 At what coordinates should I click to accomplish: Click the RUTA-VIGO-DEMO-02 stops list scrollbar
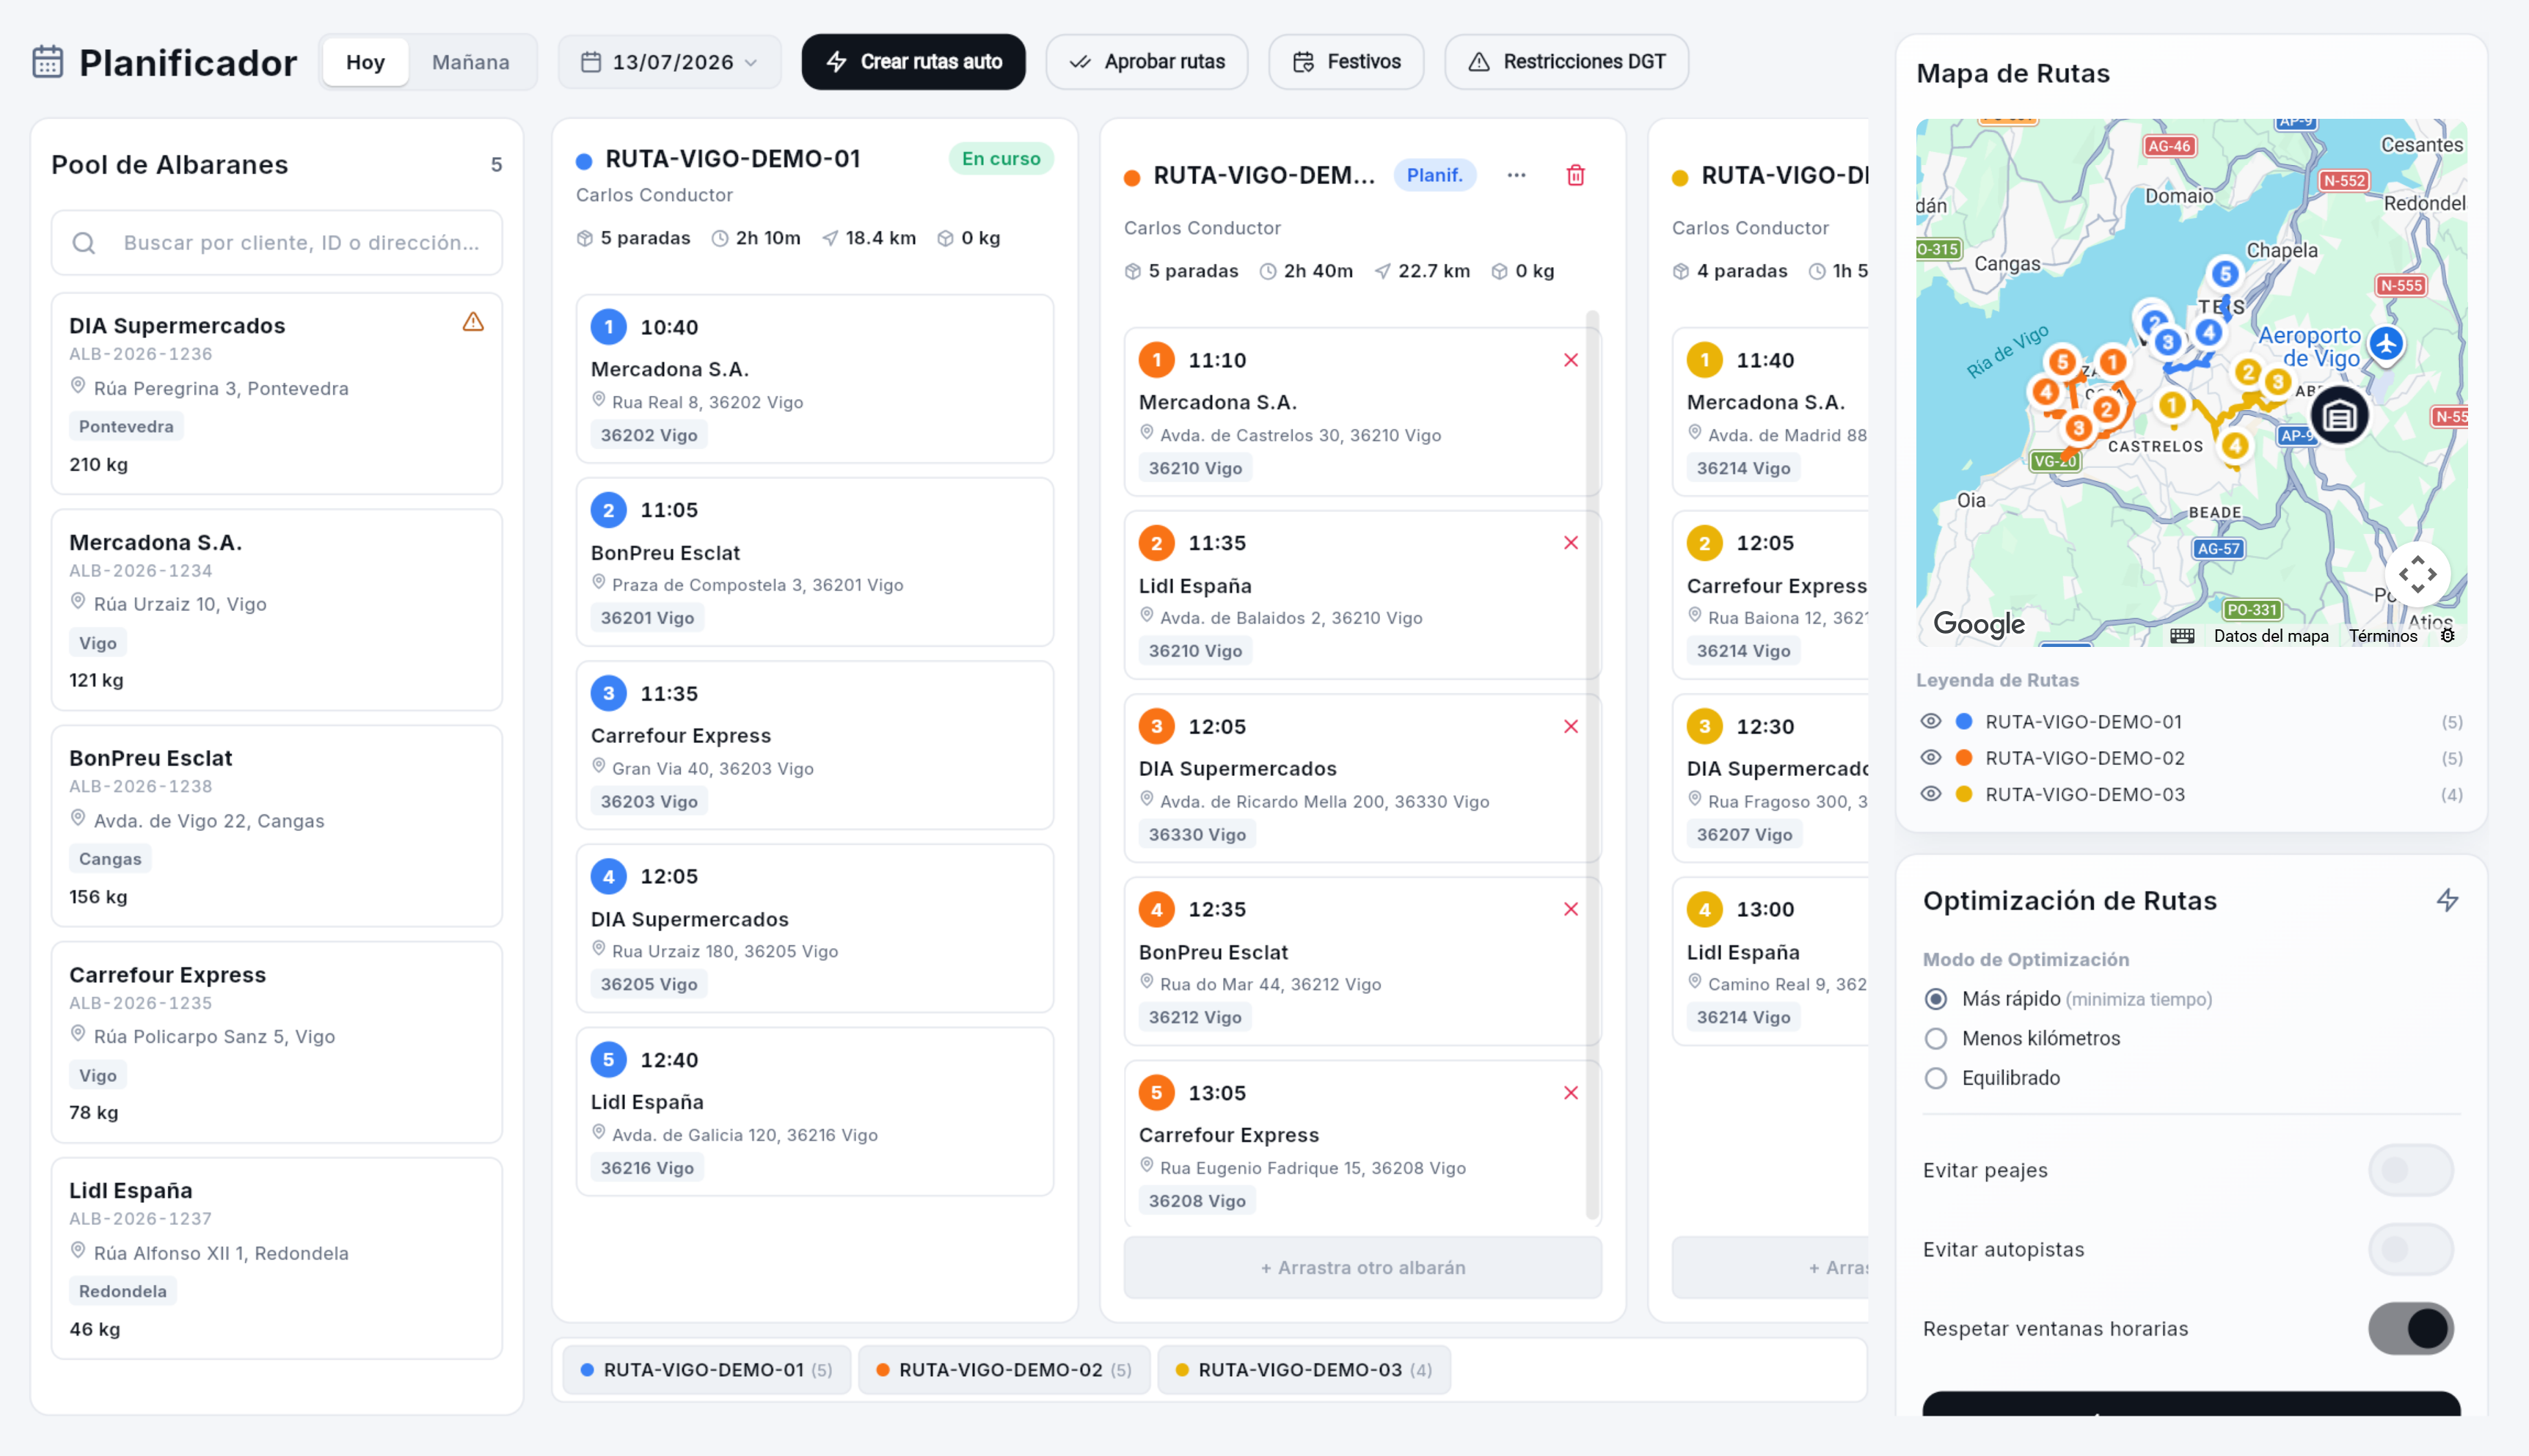tap(1592, 765)
